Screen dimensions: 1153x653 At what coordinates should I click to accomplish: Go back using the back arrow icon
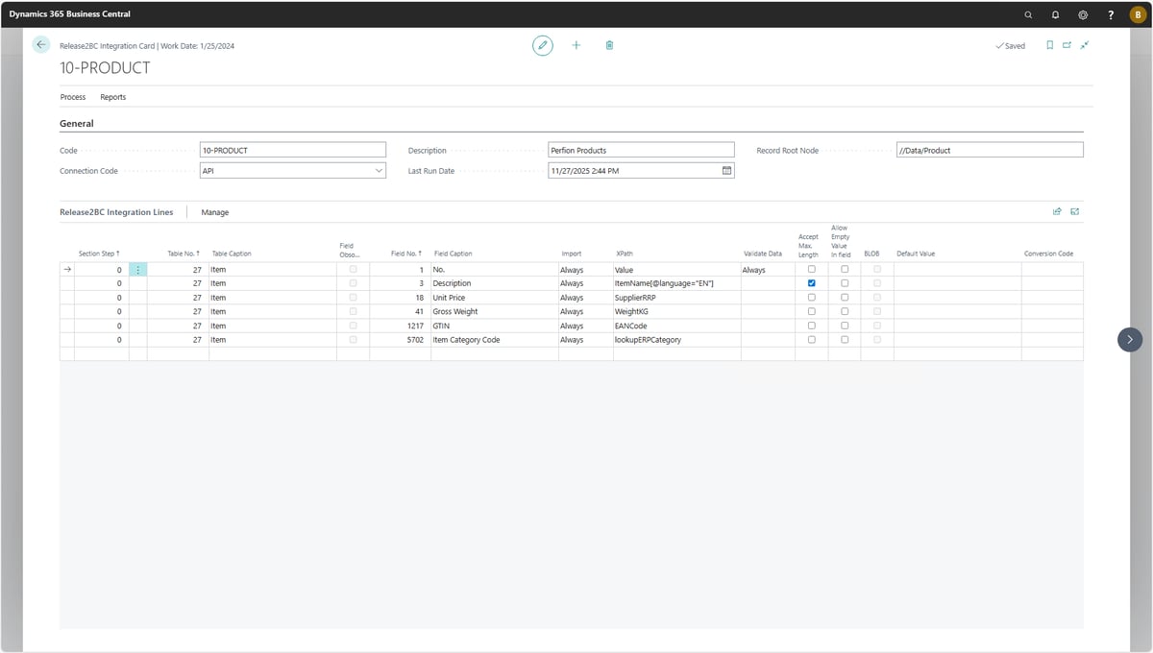[40, 44]
